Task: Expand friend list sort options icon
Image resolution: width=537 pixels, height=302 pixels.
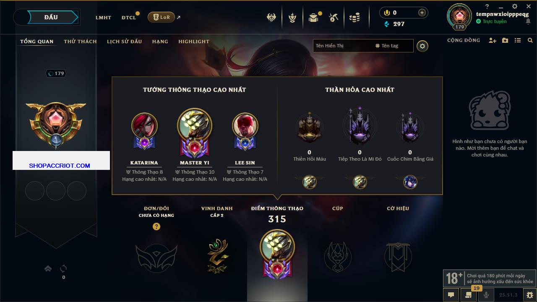Action: [x=518, y=40]
